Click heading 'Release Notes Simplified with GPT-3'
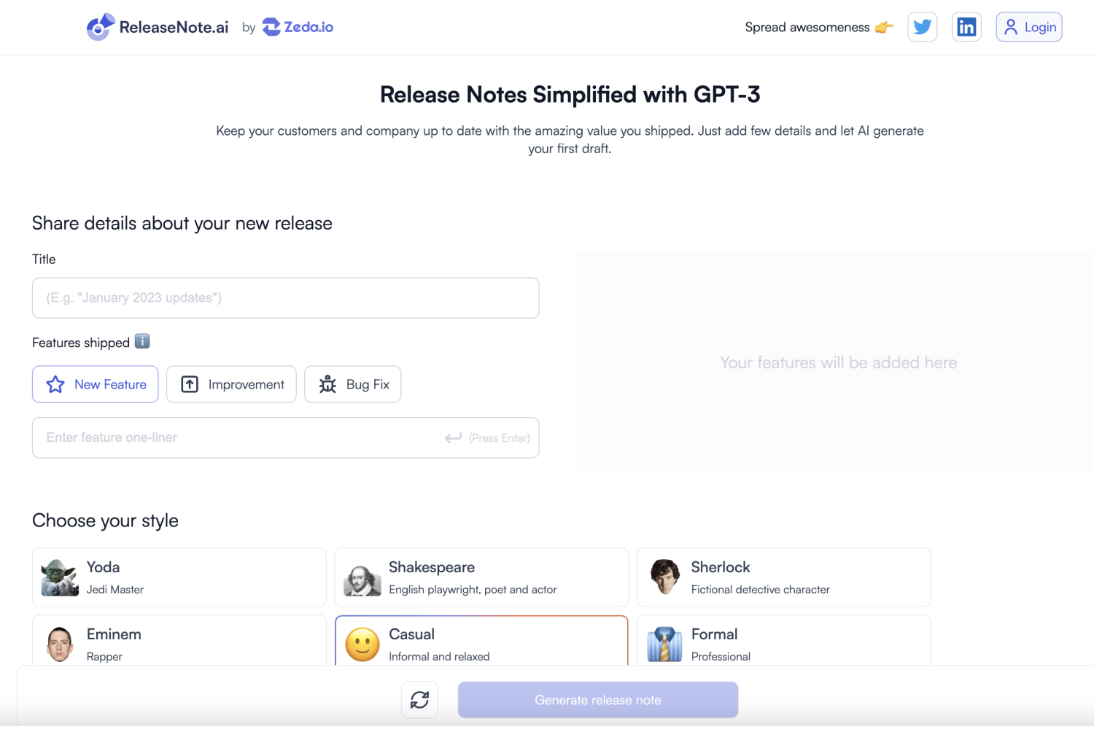1094x729 pixels. click(570, 94)
